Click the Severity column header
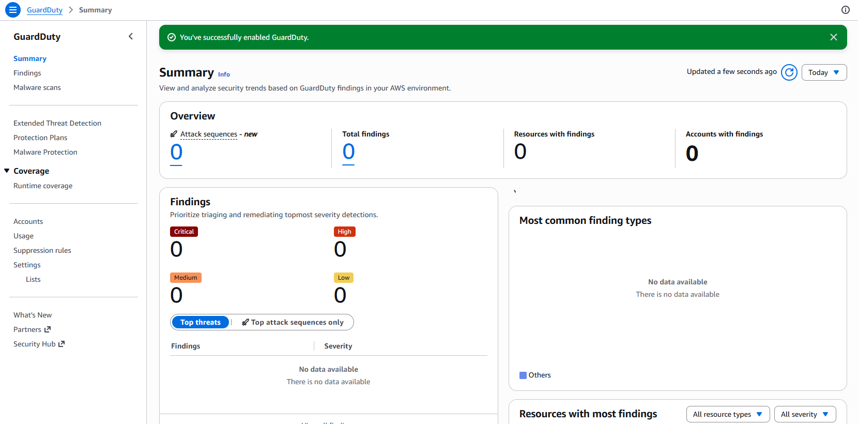The image size is (858, 424). tap(338, 346)
